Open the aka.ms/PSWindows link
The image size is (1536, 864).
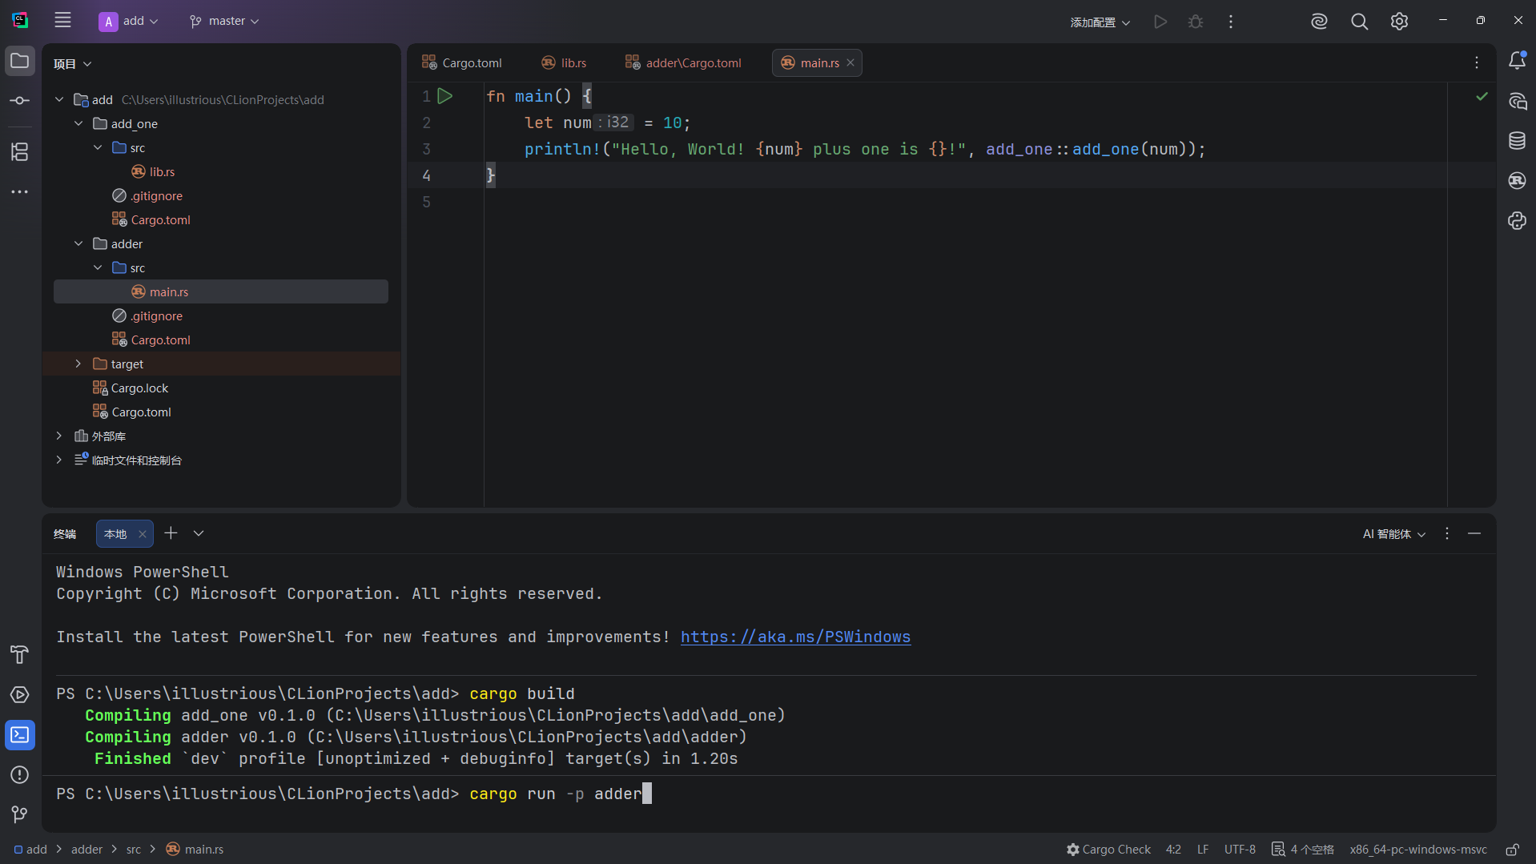tap(795, 637)
